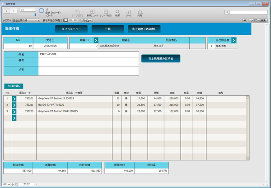Click the quick find magnifier icon
271x188 pixels.
click(227, 12)
